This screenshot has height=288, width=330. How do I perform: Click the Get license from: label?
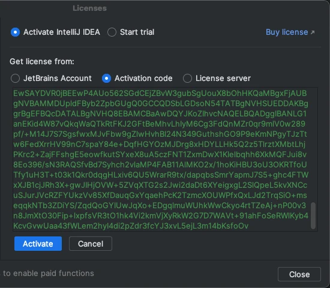pos(42,61)
